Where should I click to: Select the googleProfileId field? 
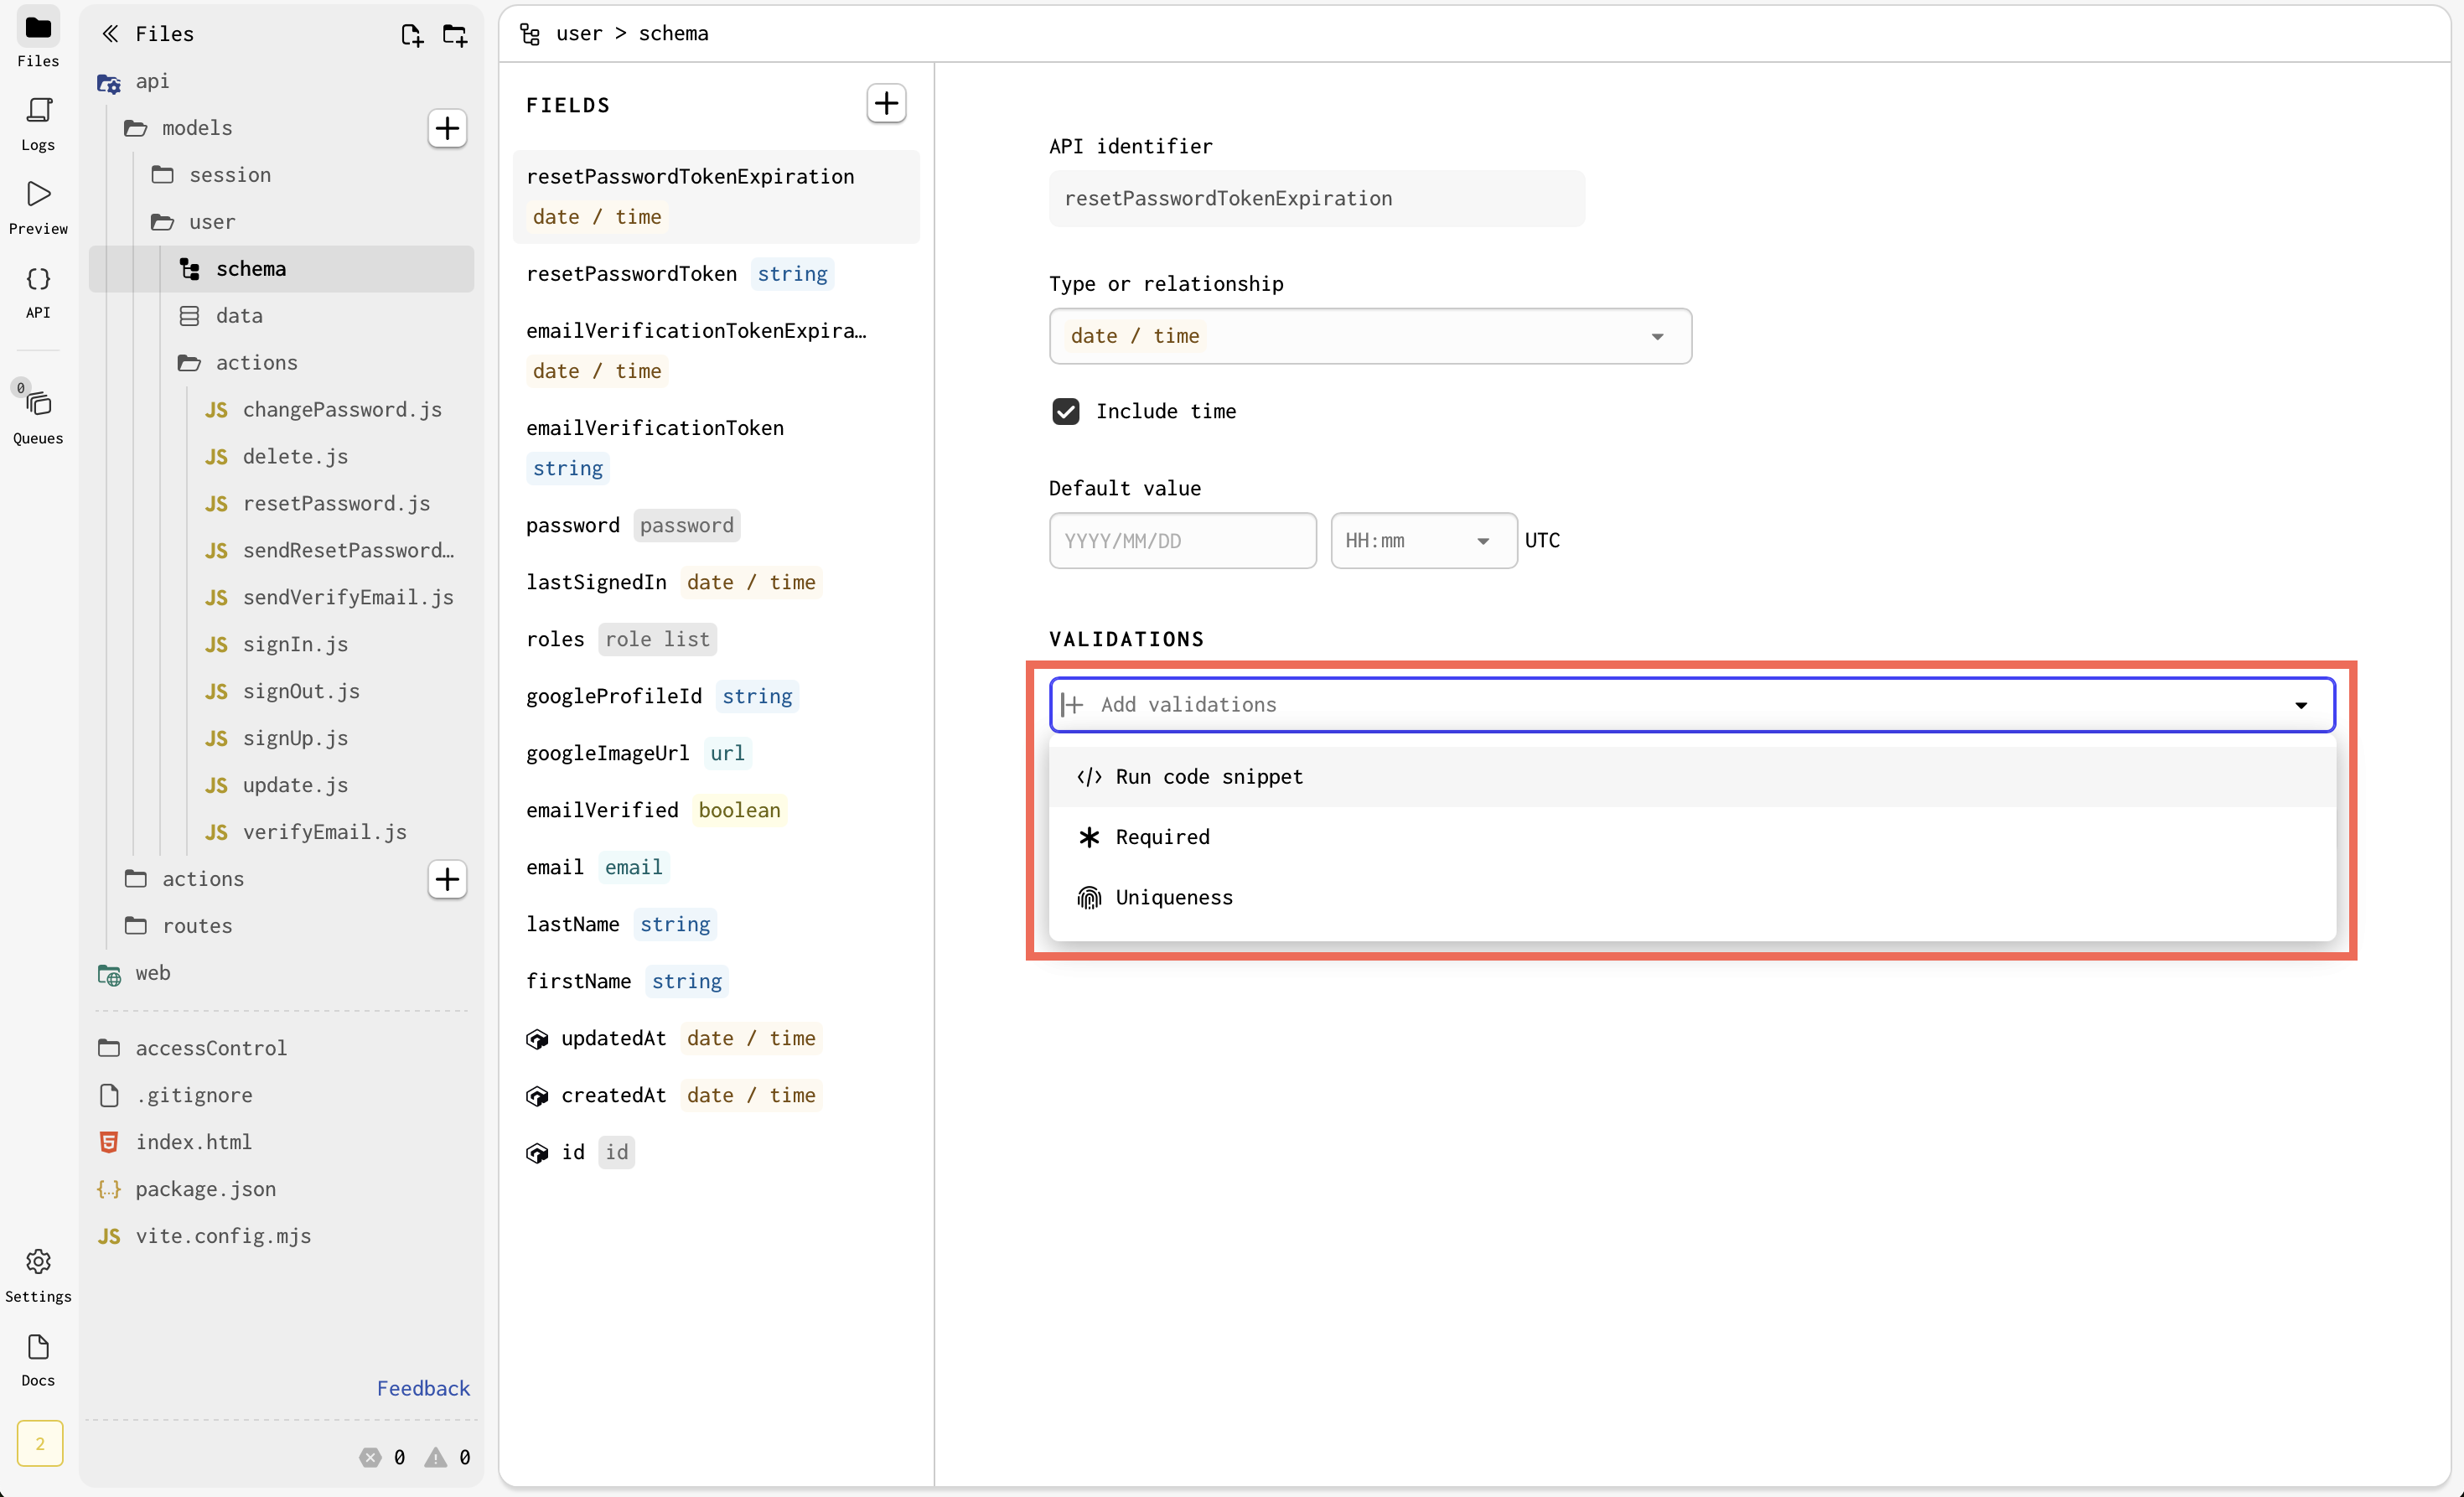(x=716, y=697)
